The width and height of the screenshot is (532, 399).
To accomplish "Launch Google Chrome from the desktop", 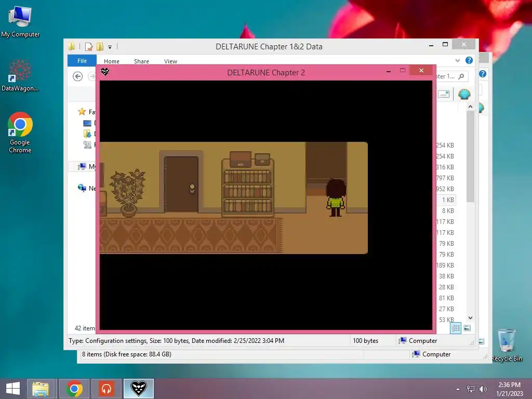I will pos(20,132).
